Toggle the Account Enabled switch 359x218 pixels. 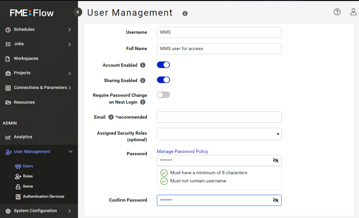click(x=163, y=65)
